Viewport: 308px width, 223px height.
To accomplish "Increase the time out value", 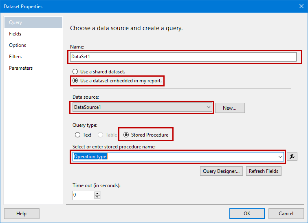I will tap(97, 193).
